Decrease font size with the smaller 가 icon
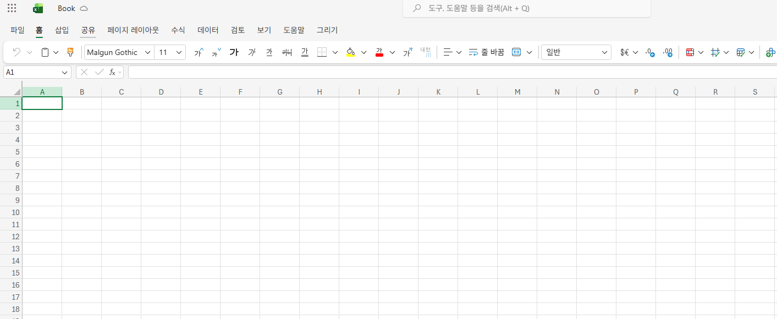777x319 pixels. click(x=216, y=52)
